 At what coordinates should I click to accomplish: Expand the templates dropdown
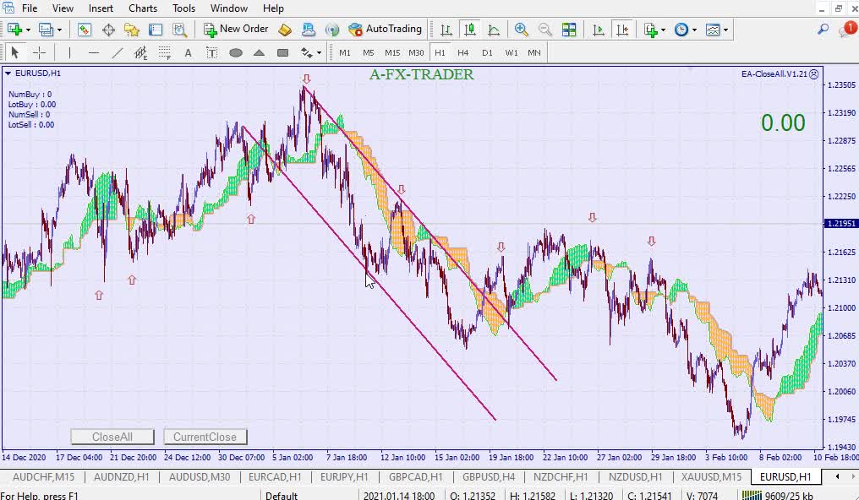click(x=725, y=30)
